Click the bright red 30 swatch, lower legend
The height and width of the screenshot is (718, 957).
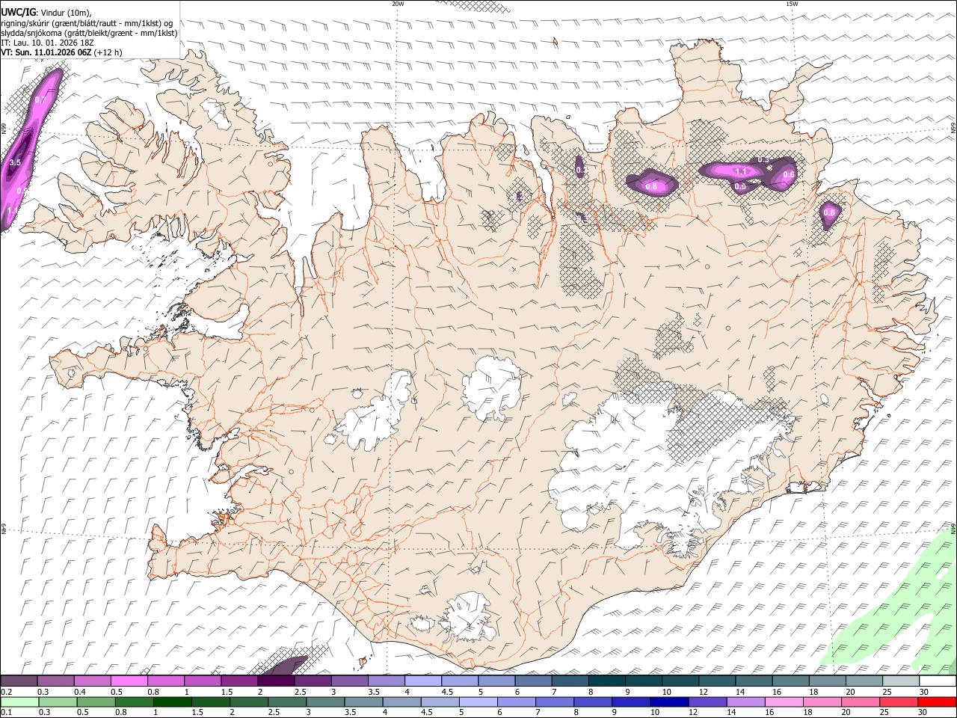[937, 702]
